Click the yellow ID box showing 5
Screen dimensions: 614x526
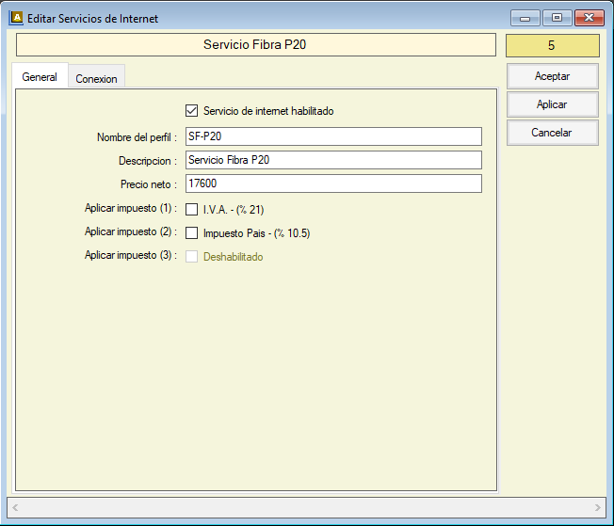552,45
